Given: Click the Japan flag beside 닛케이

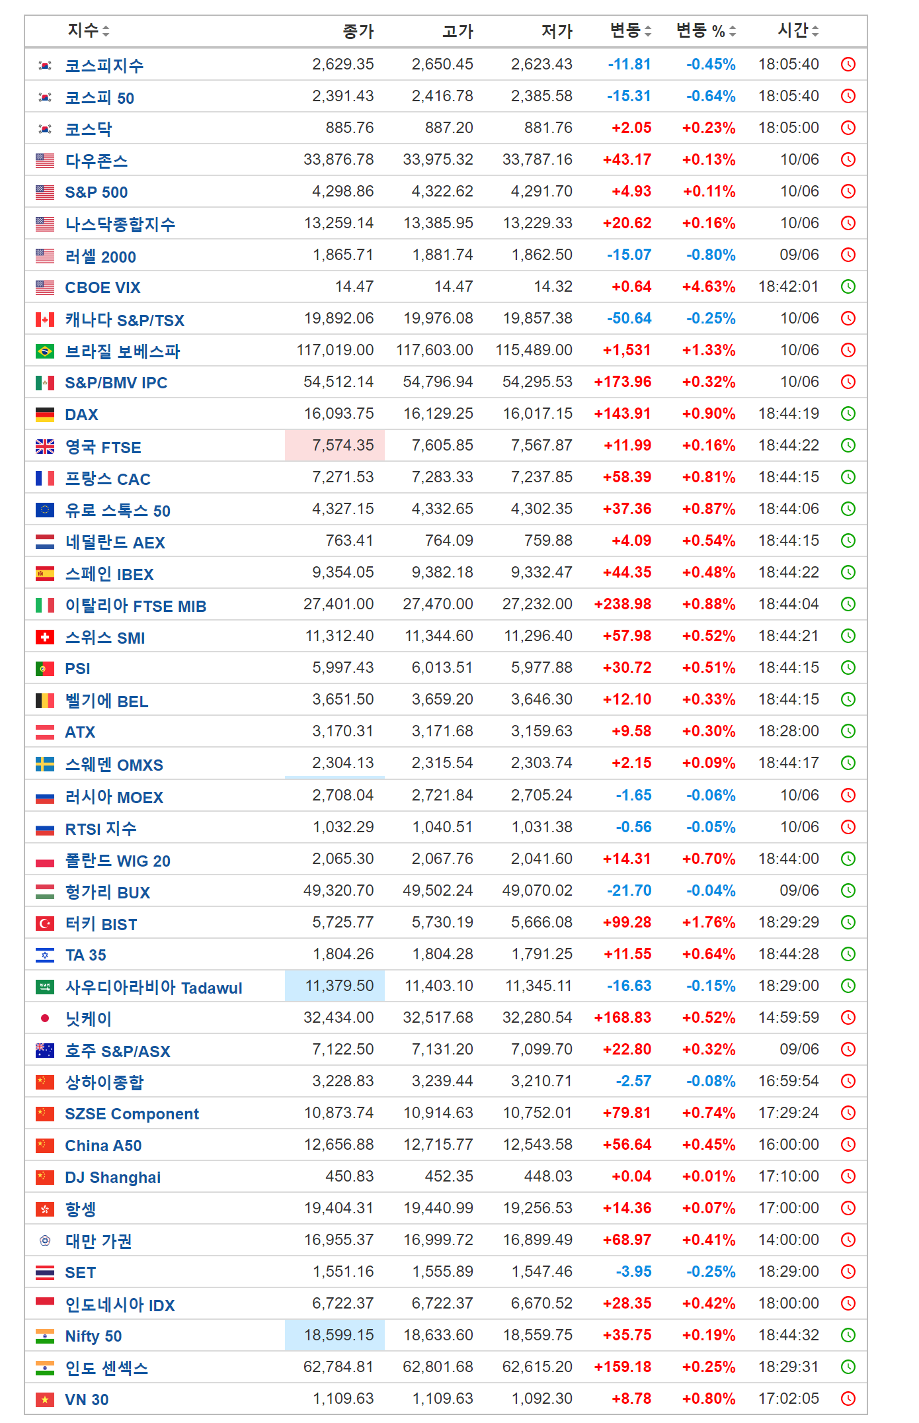Looking at the screenshot, I should [45, 1018].
